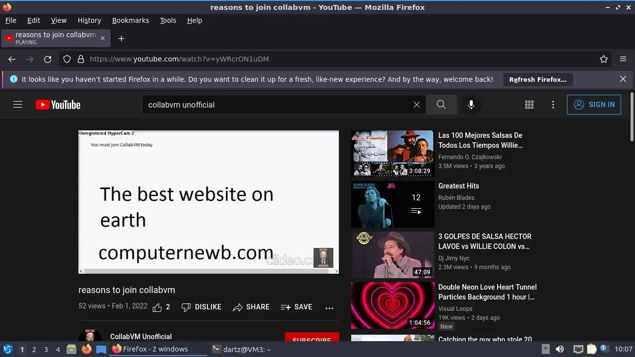Screen dimensions: 635x357
Task: Click 'Las 100 Mejores Salsas' video title
Action: coord(481,140)
